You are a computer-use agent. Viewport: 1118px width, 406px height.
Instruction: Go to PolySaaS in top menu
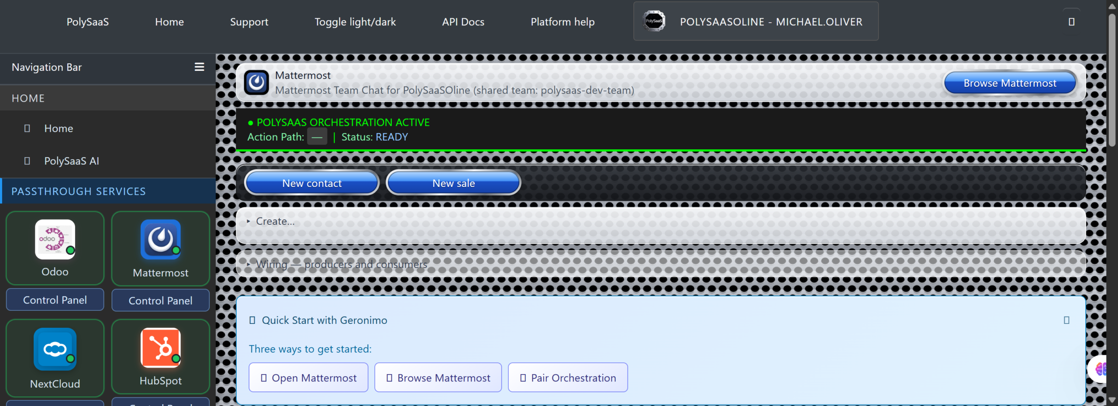(88, 22)
